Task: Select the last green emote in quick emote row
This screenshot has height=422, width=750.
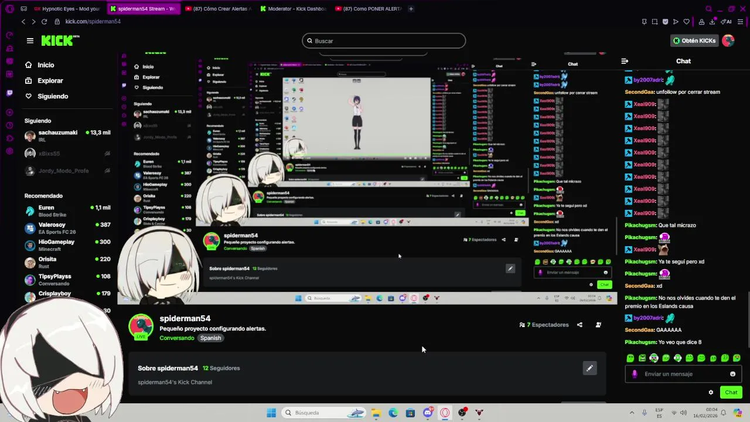Action: pyautogui.click(x=737, y=358)
